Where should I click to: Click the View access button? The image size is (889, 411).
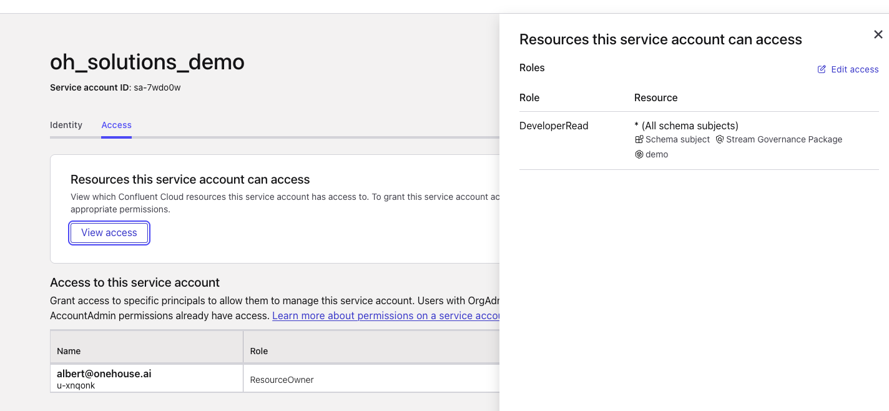[109, 233]
